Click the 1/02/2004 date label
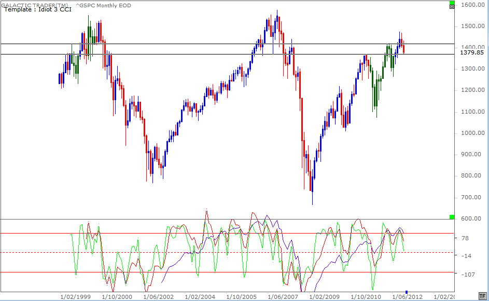489x301 pixels. coord(200,297)
